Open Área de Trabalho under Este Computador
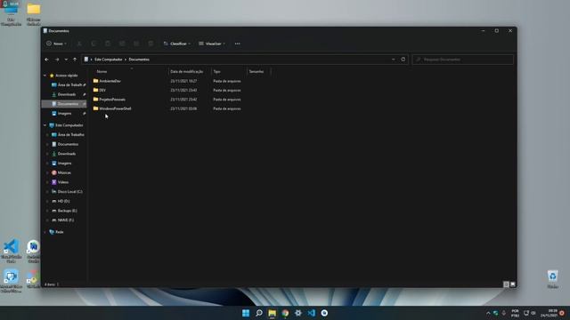This screenshot has height=320, width=570. click(68, 134)
